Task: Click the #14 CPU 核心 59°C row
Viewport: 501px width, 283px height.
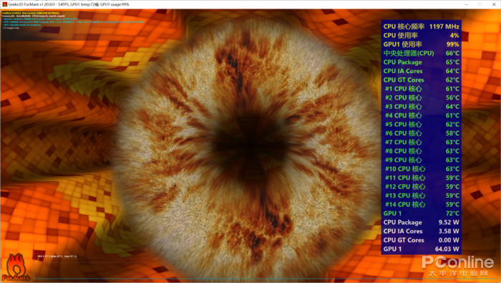Action: click(421, 204)
